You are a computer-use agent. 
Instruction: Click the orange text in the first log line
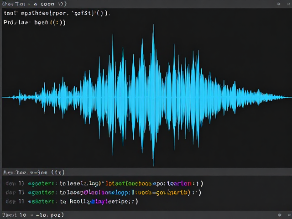coord(129,183)
